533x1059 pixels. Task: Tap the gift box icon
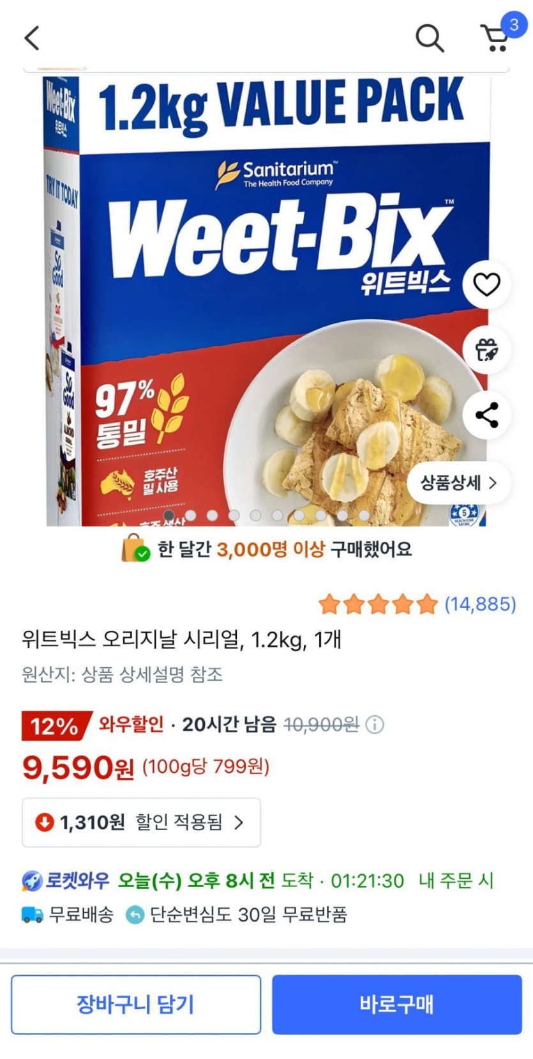pos(486,350)
